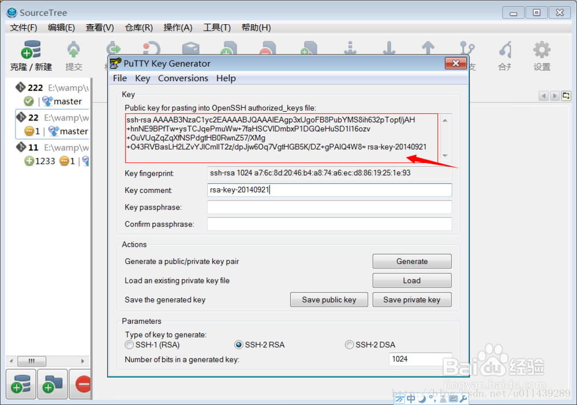Click the Clone / New (克隆/新建) toolbar icon
Image resolution: width=577 pixels, height=405 pixels.
point(31,50)
